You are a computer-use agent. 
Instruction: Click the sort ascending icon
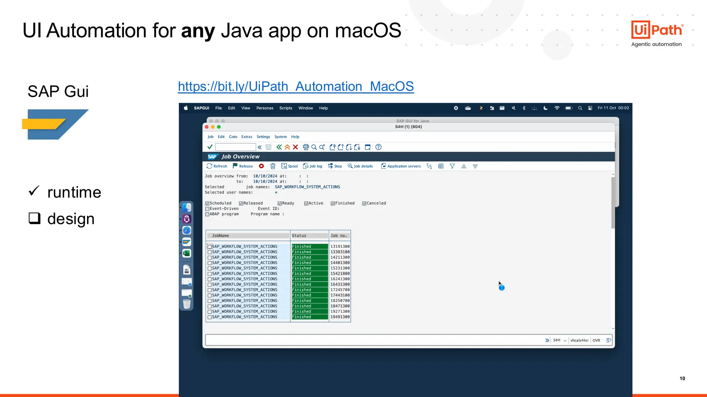[x=464, y=166]
